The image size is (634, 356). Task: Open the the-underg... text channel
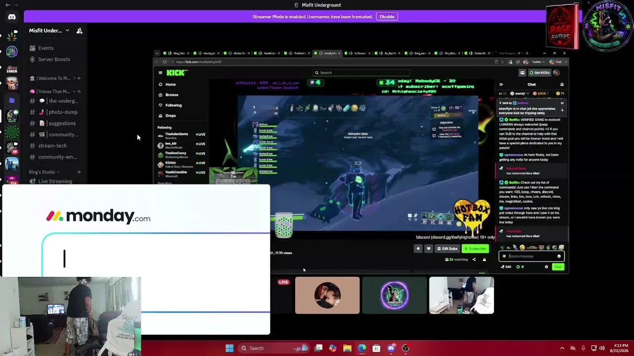(54, 101)
